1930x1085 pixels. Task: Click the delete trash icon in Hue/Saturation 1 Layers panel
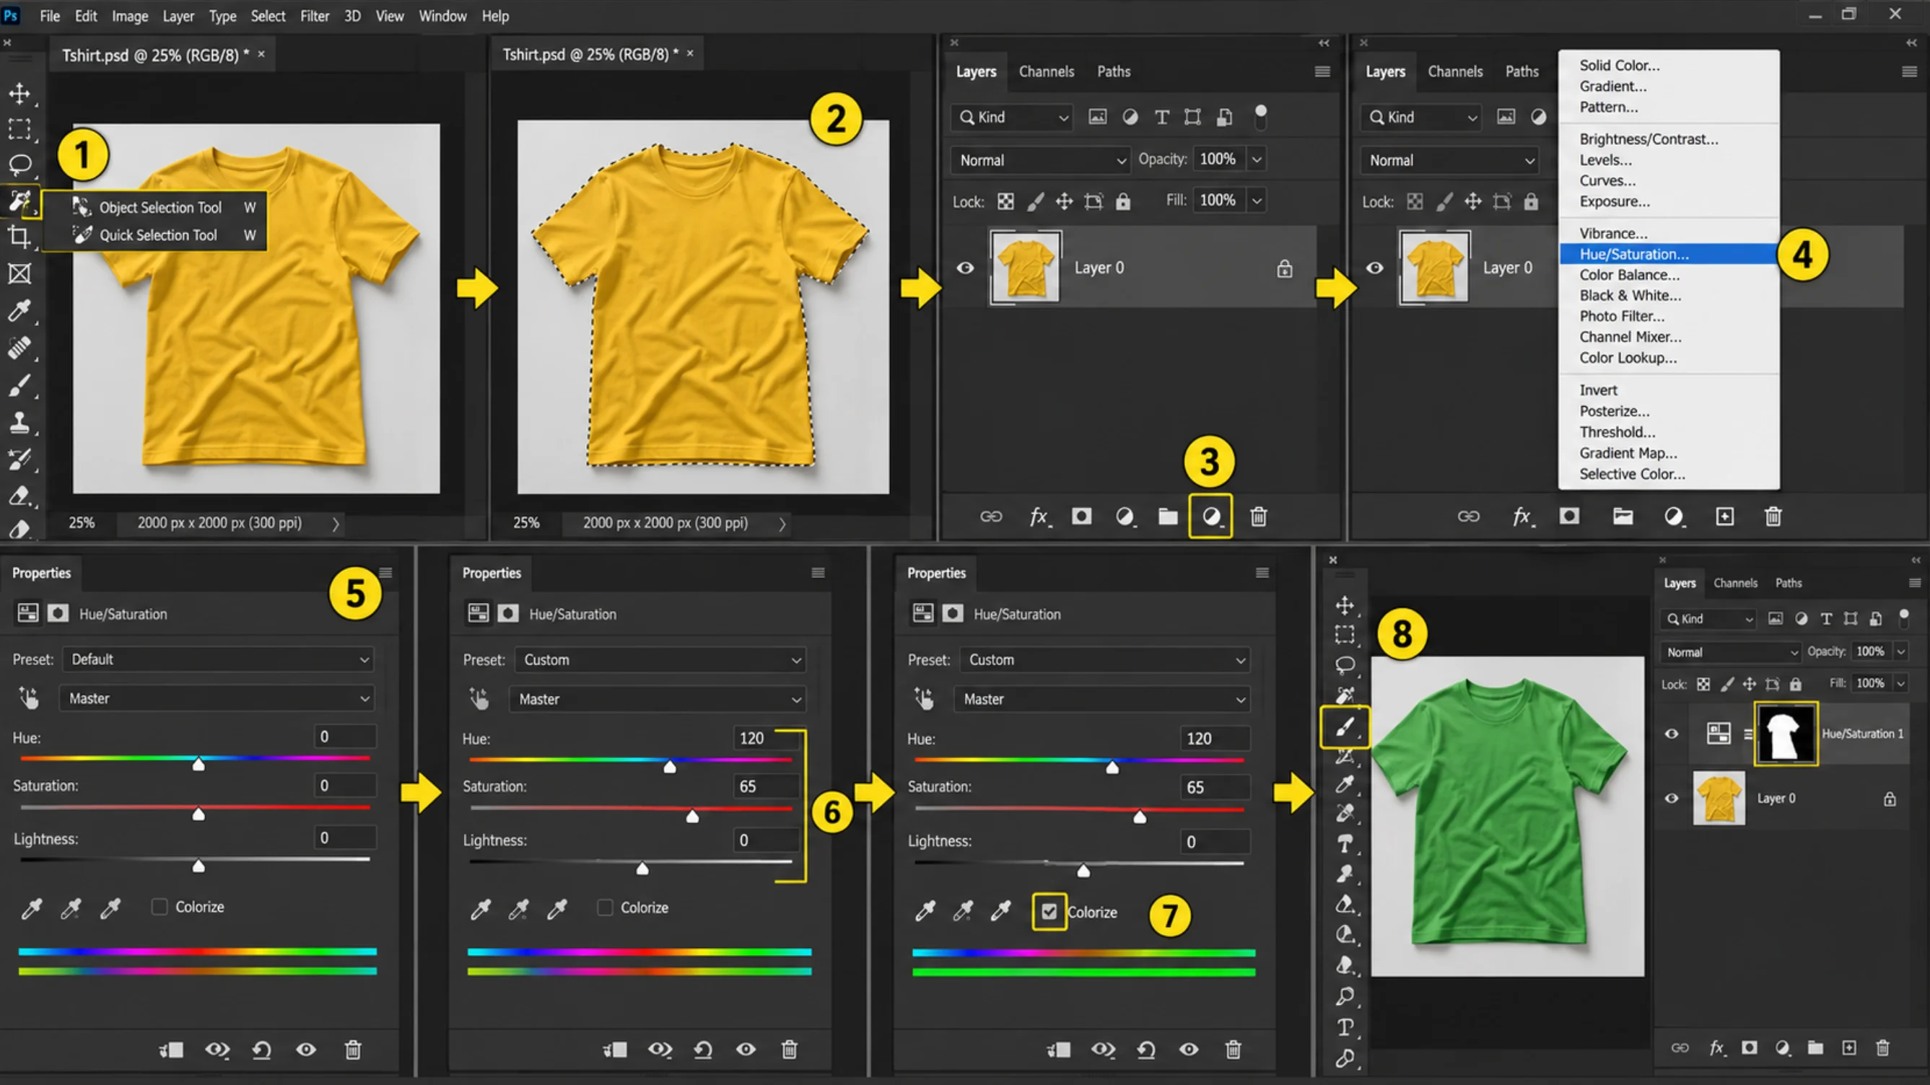click(x=1883, y=1047)
